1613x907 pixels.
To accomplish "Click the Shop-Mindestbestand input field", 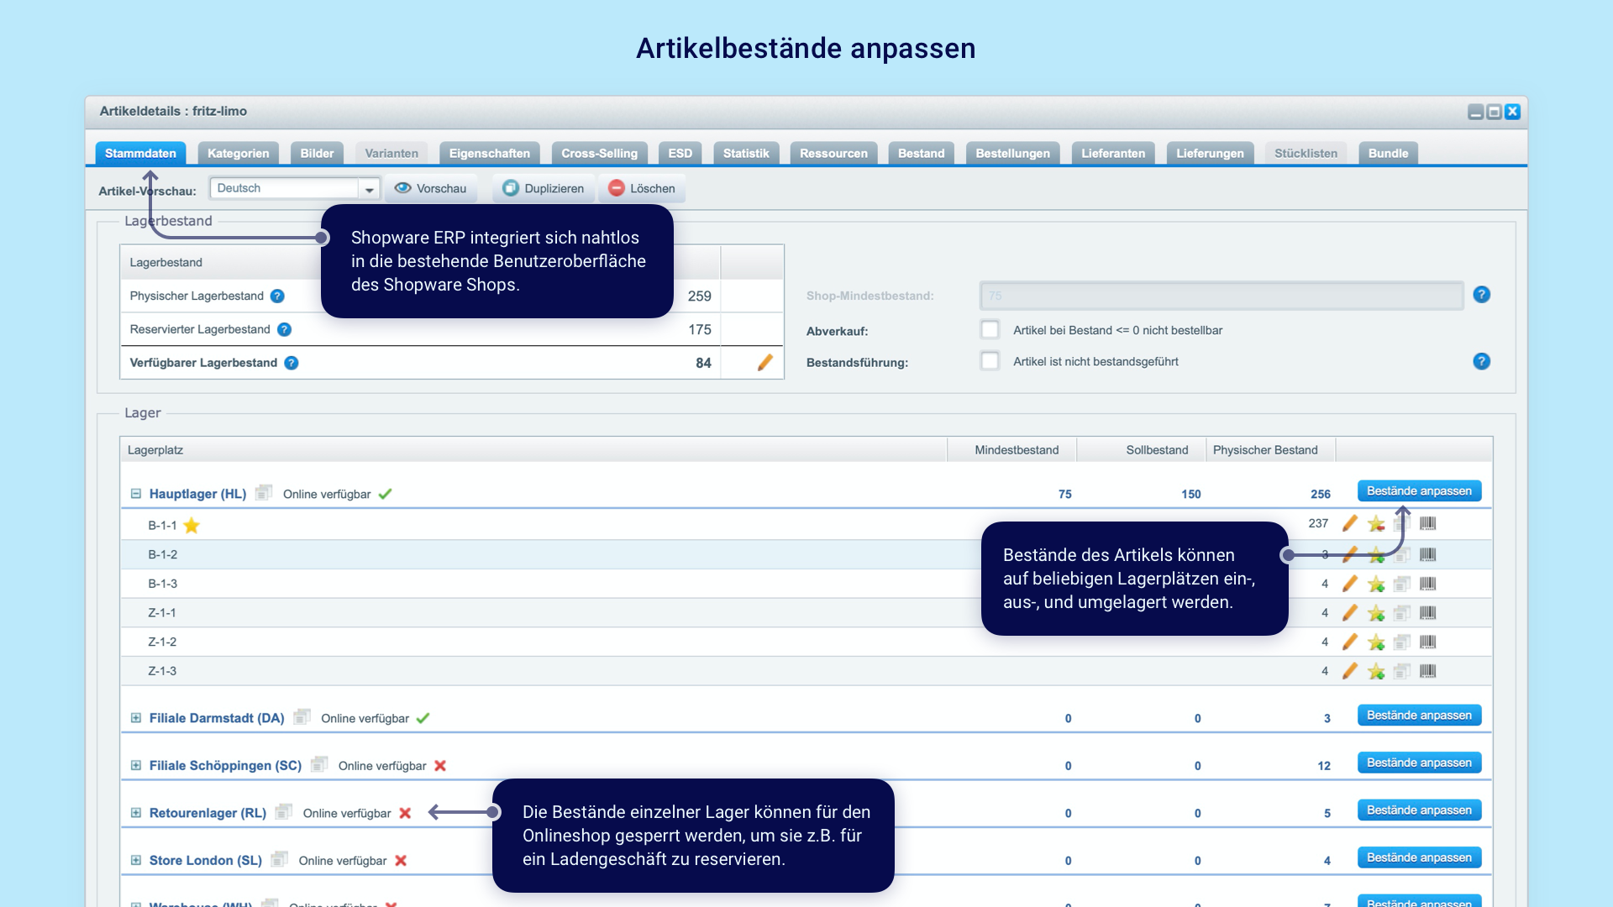I will pyautogui.click(x=1222, y=296).
